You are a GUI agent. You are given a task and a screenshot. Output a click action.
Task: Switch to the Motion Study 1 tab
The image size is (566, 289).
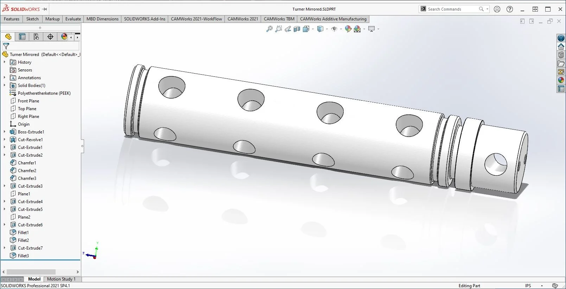61,279
